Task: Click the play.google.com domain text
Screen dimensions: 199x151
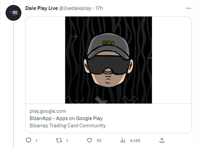Action: point(48,111)
